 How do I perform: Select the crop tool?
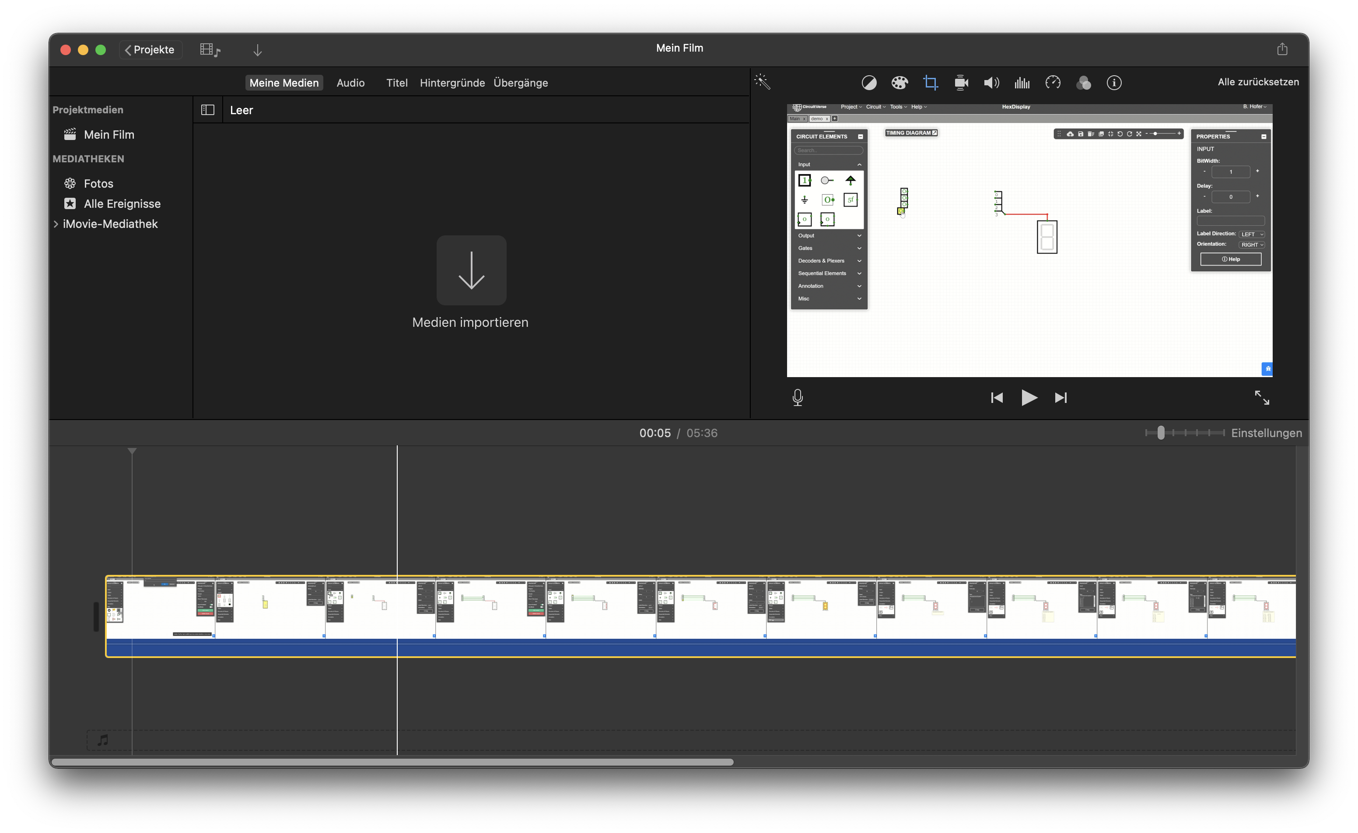(930, 83)
